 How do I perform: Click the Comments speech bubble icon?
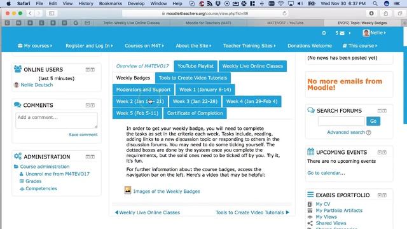17,105
